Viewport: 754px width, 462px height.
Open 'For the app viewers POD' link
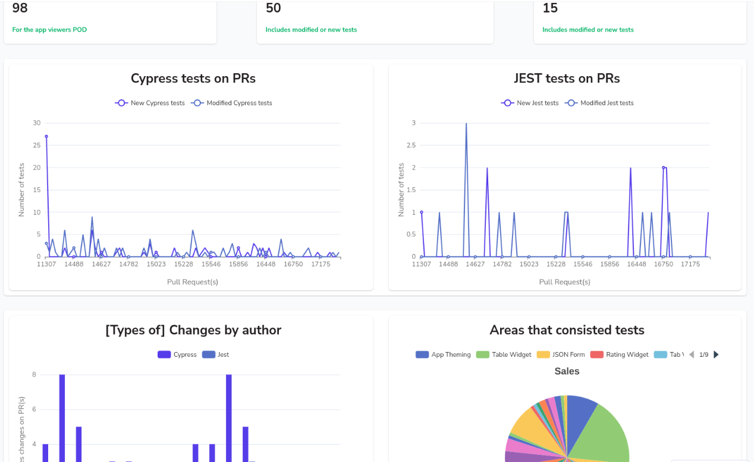49,30
